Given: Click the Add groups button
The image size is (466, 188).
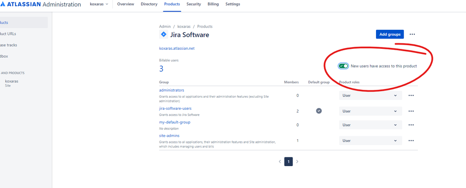Looking at the screenshot, I should [390, 34].
